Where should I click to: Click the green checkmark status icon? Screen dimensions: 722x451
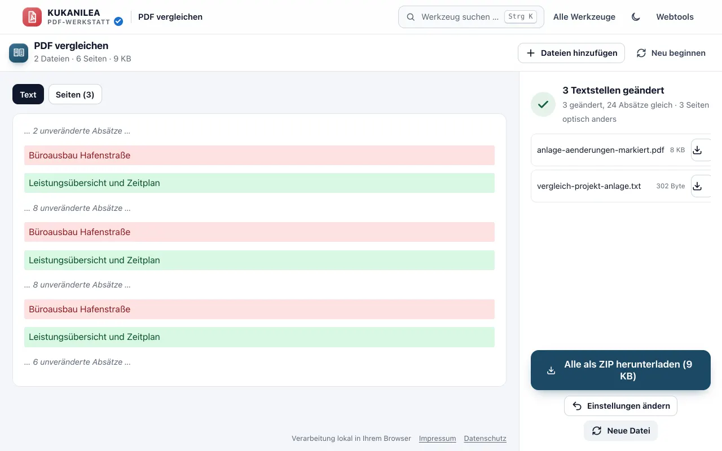click(543, 104)
